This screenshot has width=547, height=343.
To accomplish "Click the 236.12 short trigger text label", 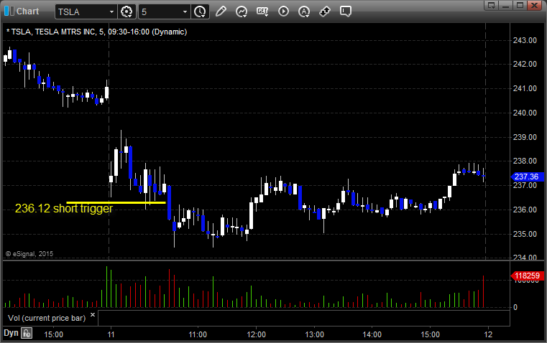I will tap(64, 209).
